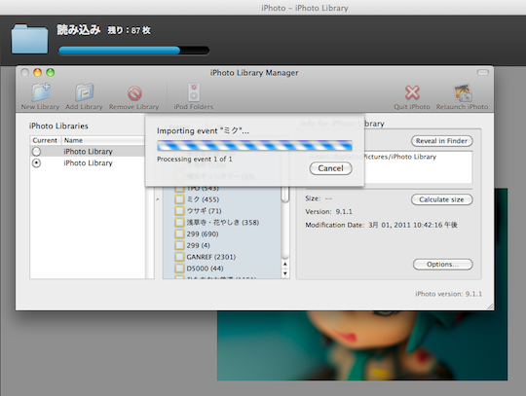Check the 浅草寺・花やしき (358) checkbox
526x396 pixels.
pyautogui.click(x=179, y=223)
